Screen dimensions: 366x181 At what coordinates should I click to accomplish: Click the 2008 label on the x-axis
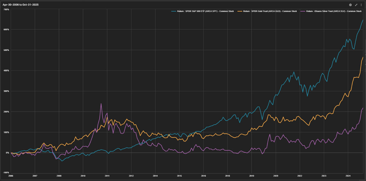point(59,176)
